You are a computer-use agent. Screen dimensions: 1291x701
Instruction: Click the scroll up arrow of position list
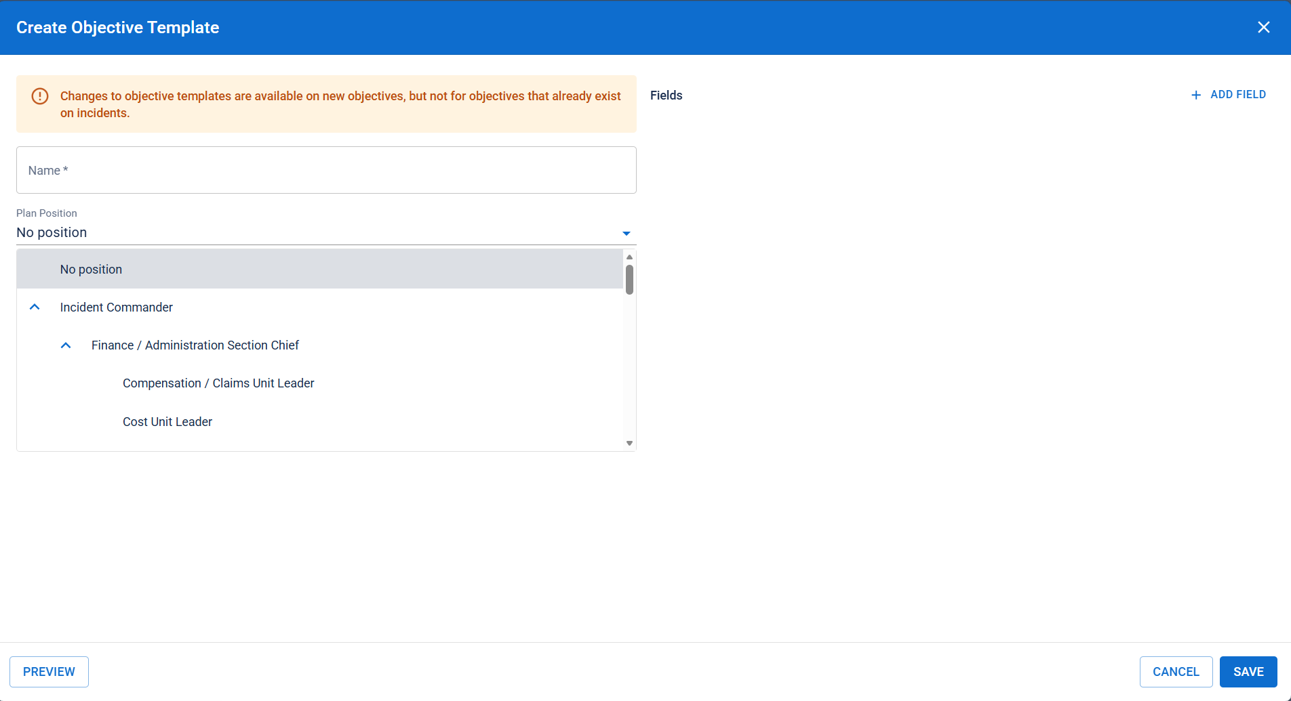pyautogui.click(x=629, y=257)
